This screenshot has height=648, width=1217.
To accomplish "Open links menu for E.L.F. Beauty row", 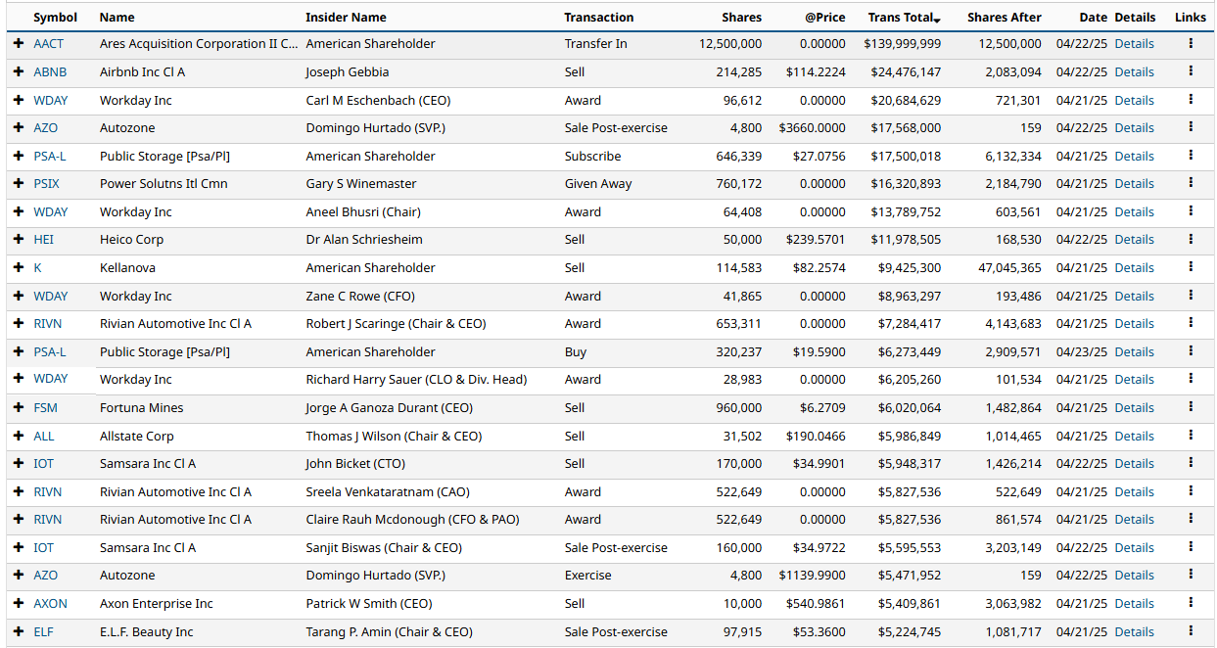I will [1191, 631].
